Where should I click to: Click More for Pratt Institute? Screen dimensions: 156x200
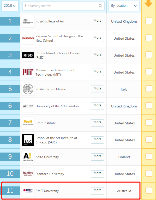(98, 123)
